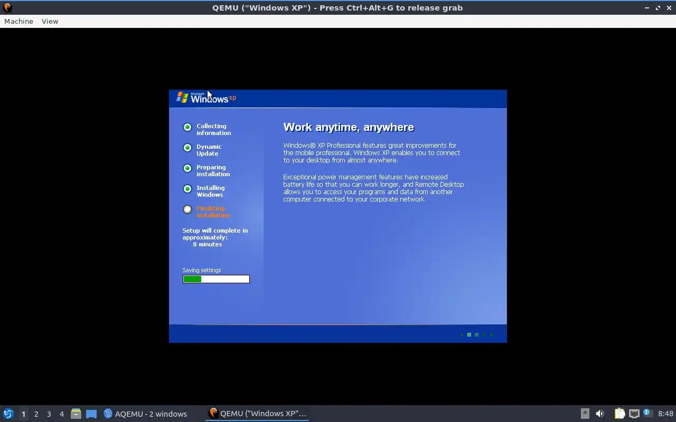676x422 pixels.
Task: Close the QEMU window
Action: click(669, 8)
